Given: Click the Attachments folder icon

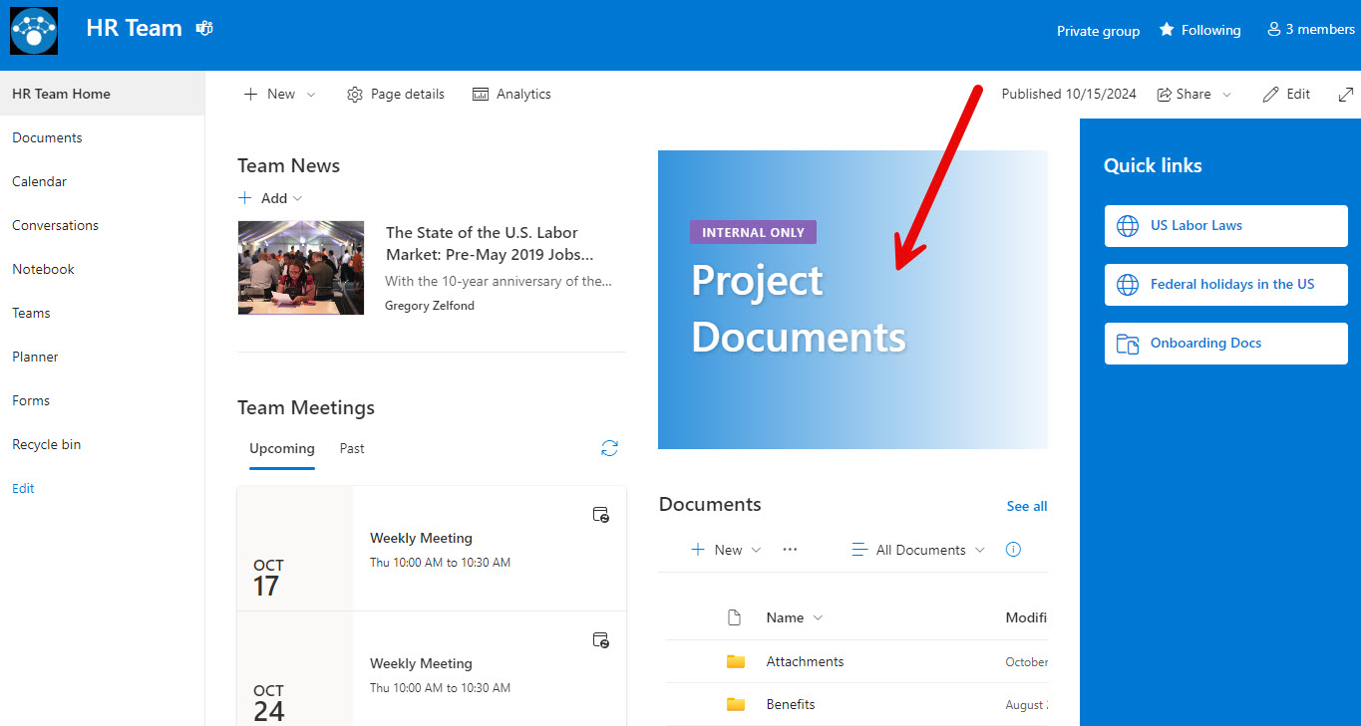Looking at the screenshot, I should coord(736,661).
